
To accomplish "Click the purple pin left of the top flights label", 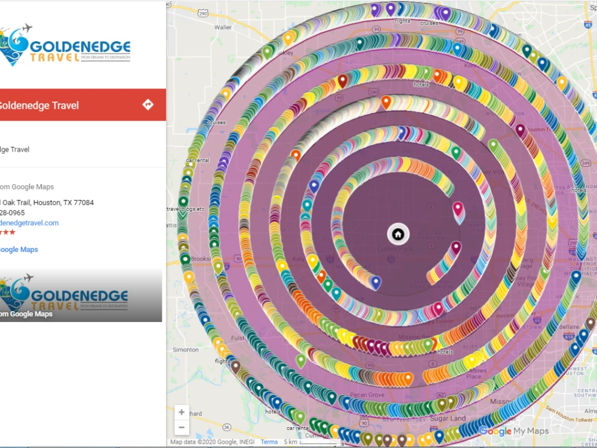I will click(390, 9).
